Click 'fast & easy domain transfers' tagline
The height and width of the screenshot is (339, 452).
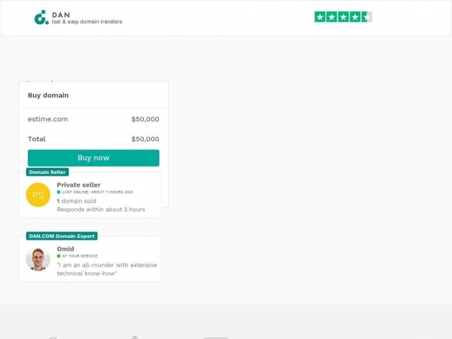click(x=87, y=22)
